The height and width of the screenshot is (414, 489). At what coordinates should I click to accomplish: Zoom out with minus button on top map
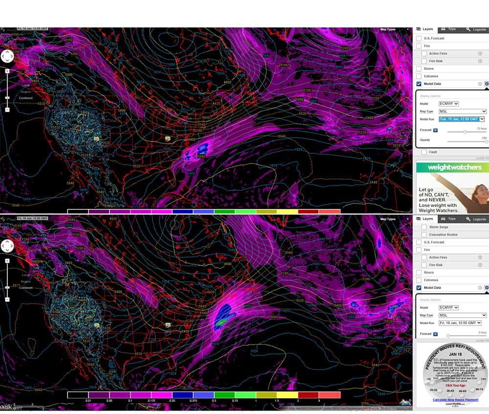(7, 110)
